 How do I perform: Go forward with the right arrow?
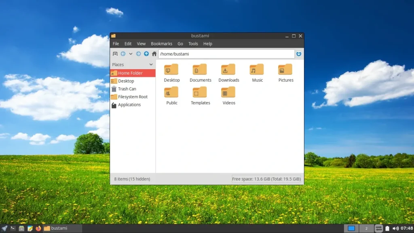pyautogui.click(x=138, y=54)
